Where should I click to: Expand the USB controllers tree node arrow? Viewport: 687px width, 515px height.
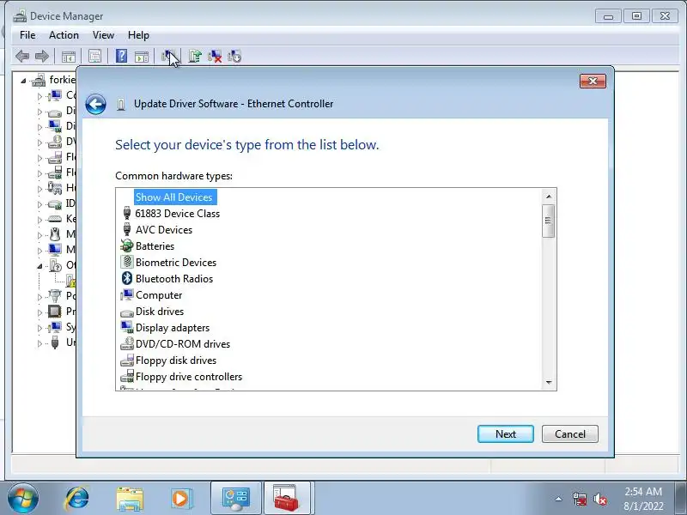40,343
